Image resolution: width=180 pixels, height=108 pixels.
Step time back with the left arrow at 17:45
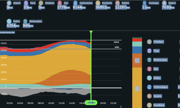click(87, 103)
